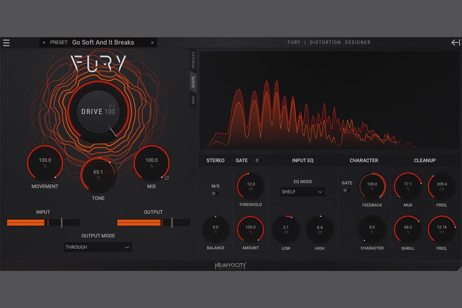Open the preset name Go Soft And It Breaks

coord(103,42)
